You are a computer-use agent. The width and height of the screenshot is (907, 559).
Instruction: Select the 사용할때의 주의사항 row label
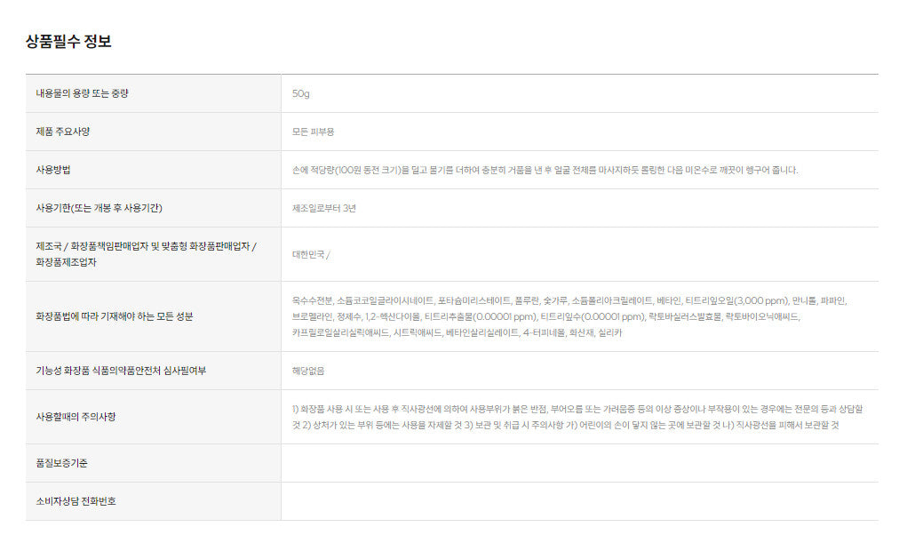click(76, 417)
